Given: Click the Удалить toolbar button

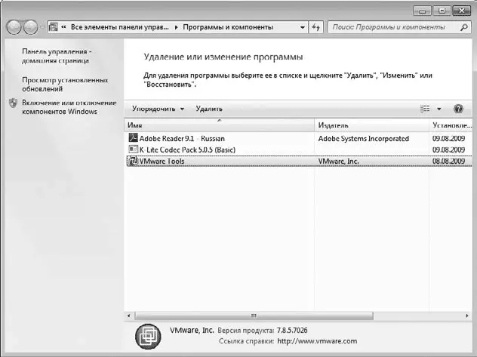Looking at the screenshot, I should (209, 109).
